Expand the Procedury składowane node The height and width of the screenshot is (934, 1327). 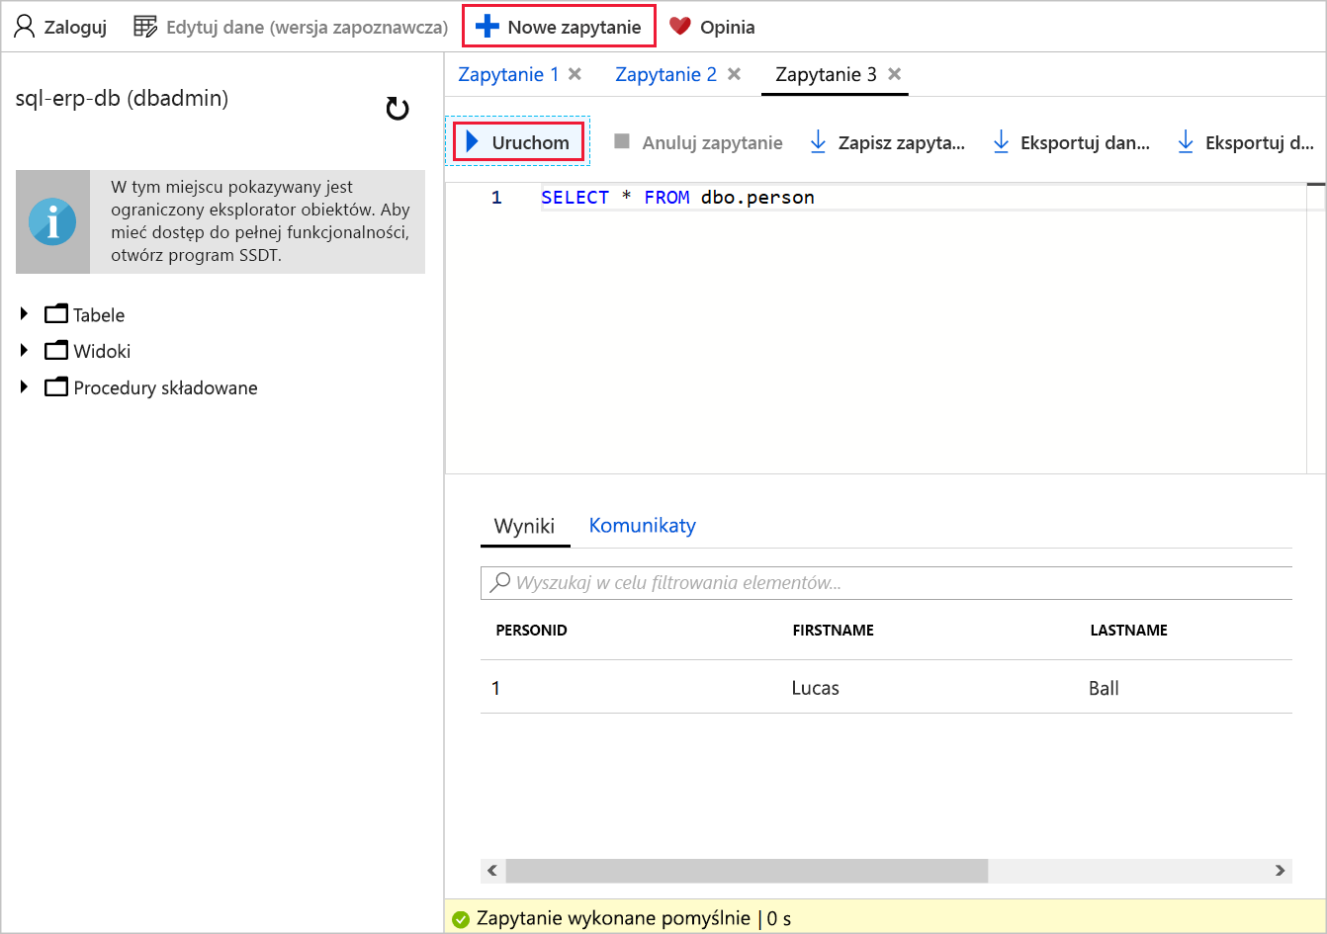coord(24,386)
